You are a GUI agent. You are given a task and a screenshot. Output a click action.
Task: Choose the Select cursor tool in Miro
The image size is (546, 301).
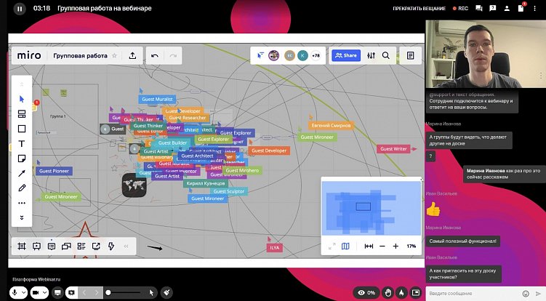(22, 100)
